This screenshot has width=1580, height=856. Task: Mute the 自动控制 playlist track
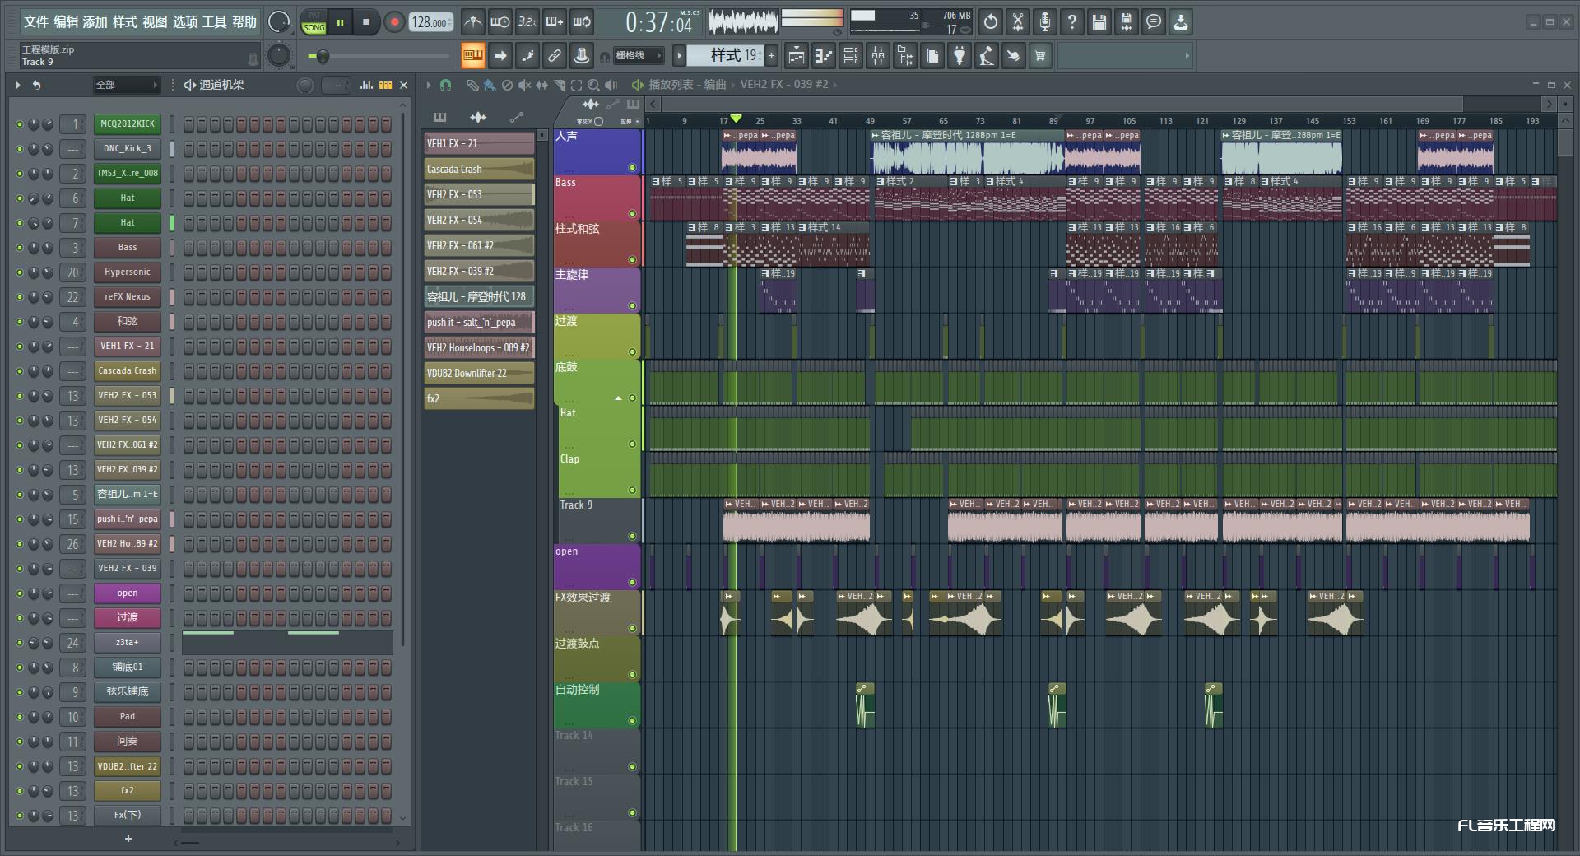[x=632, y=720]
